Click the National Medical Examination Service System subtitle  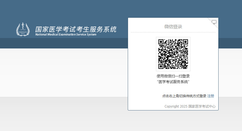click(66, 35)
